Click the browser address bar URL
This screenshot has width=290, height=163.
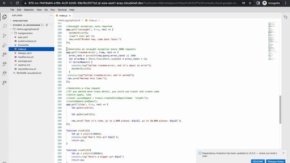133,3
